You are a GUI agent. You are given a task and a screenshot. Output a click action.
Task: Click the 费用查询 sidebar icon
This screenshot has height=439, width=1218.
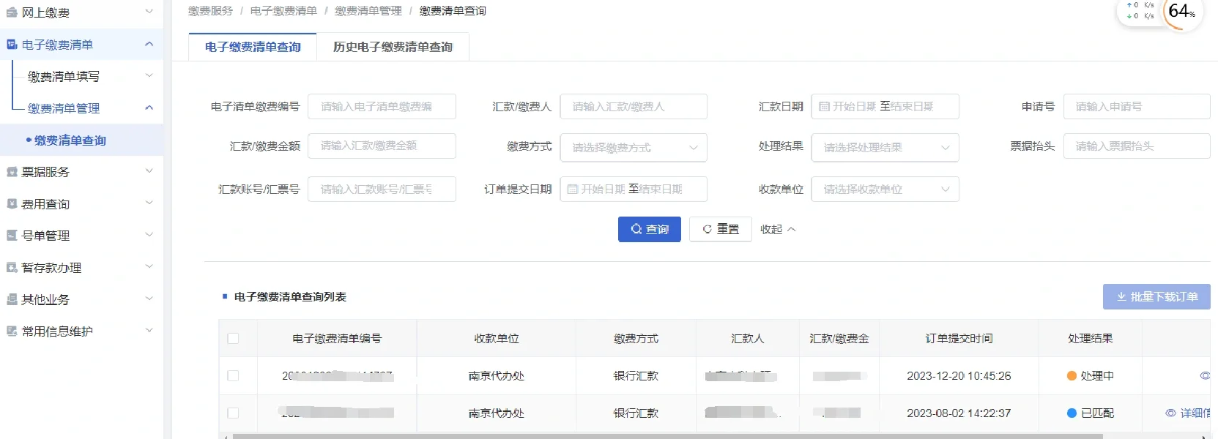[12, 204]
